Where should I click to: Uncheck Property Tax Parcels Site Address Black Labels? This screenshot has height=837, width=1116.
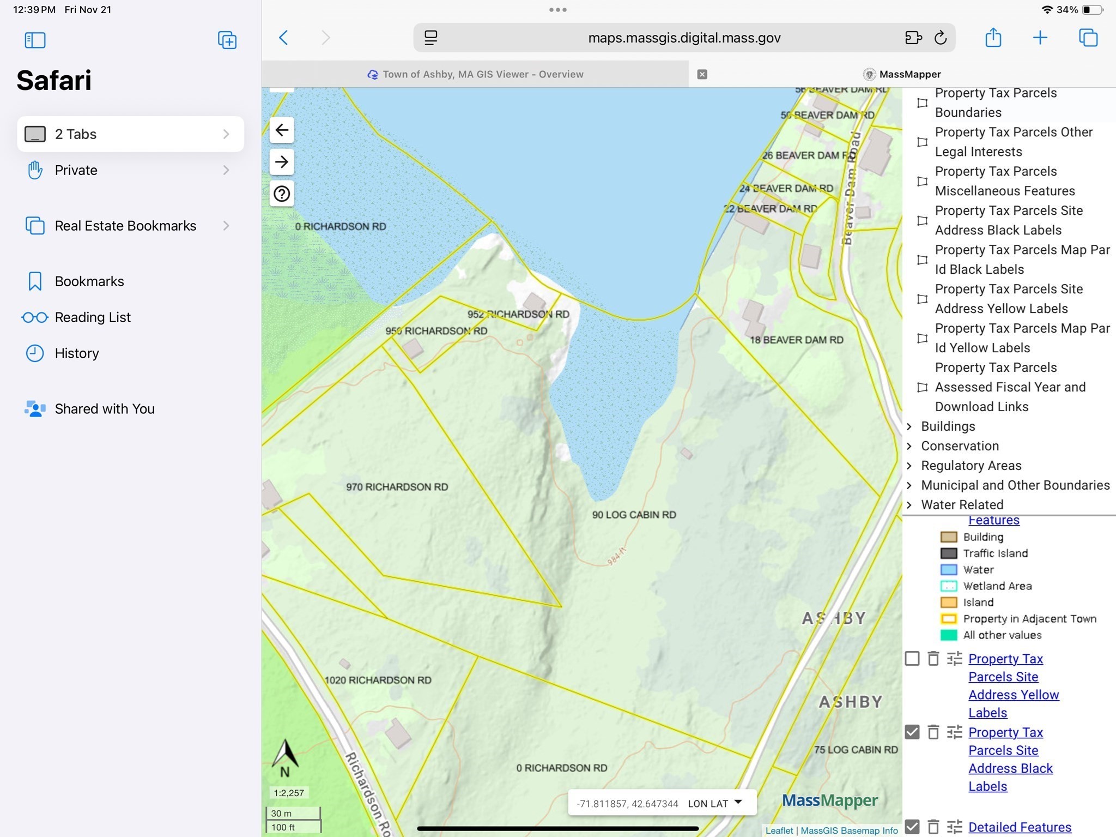[912, 732]
